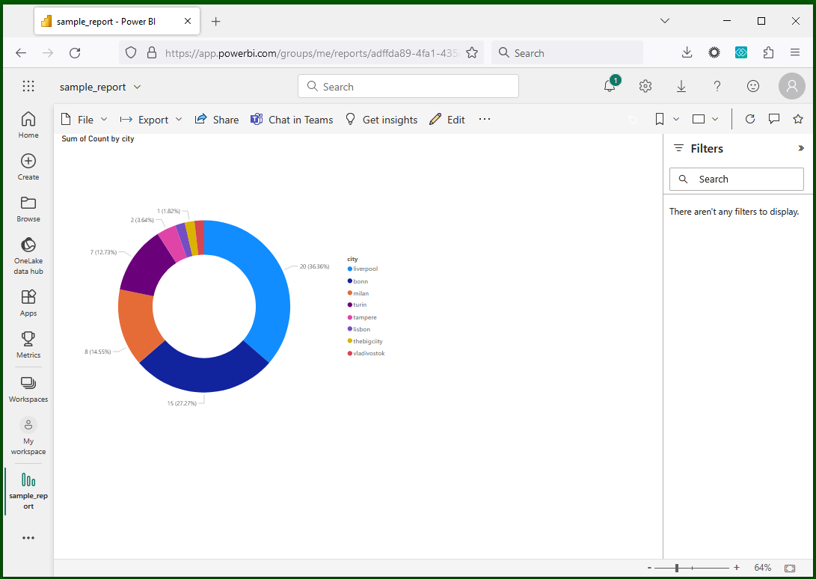Open OneLake data hub

[28, 256]
